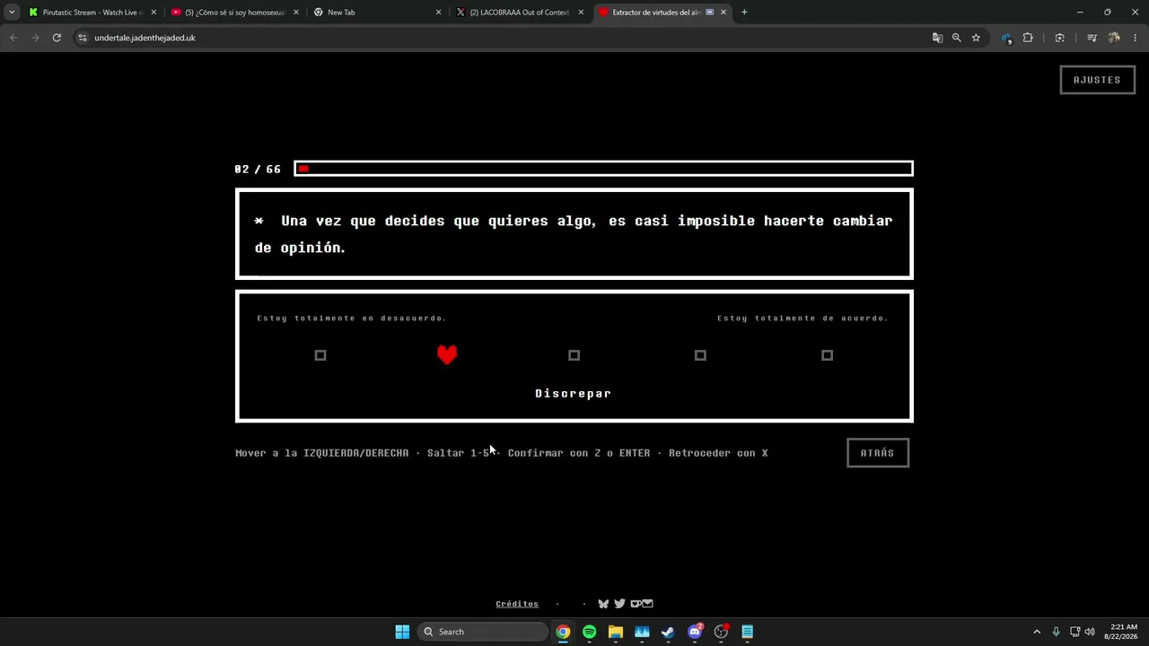Open the Twitter bird link in footer
This screenshot has height=646, width=1149.
(x=619, y=604)
